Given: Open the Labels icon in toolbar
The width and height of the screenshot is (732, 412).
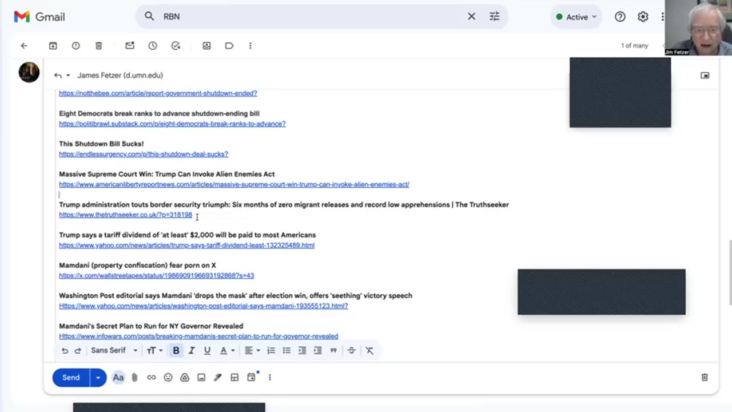Looking at the screenshot, I should (229, 46).
